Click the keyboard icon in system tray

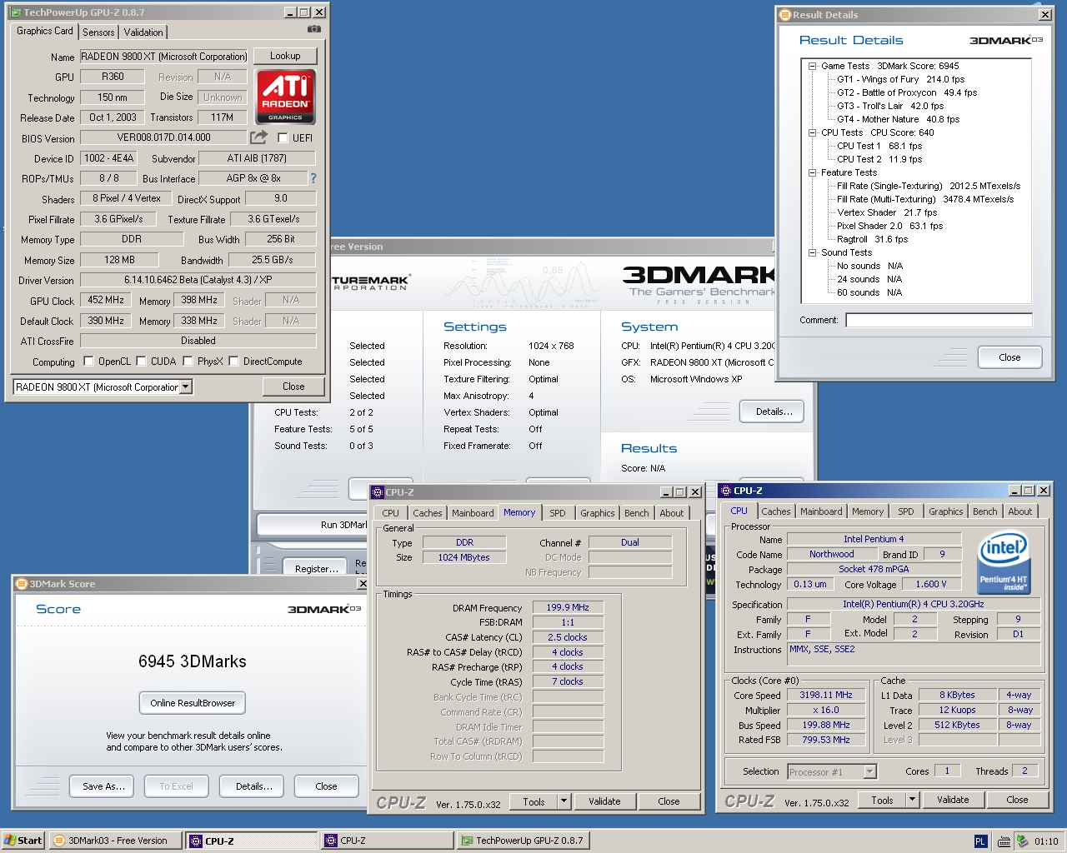pyautogui.click(x=1004, y=841)
